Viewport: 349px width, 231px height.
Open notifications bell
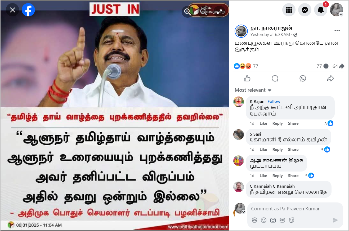pyautogui.click(x=321, y=10)
